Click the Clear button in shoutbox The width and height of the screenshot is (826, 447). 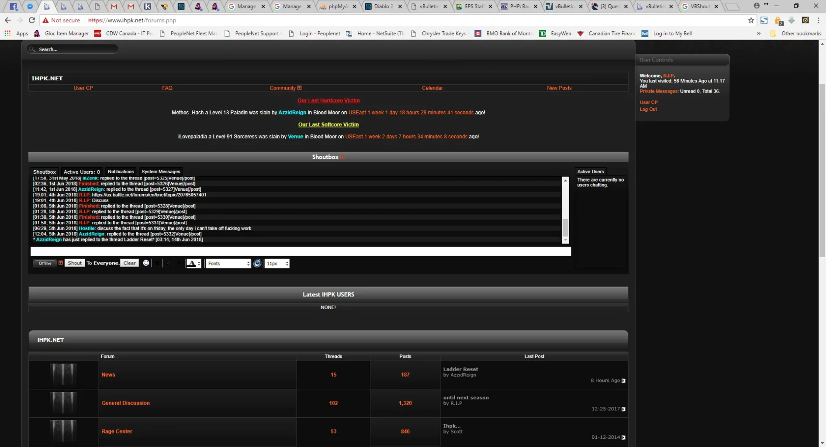point(130,263)
